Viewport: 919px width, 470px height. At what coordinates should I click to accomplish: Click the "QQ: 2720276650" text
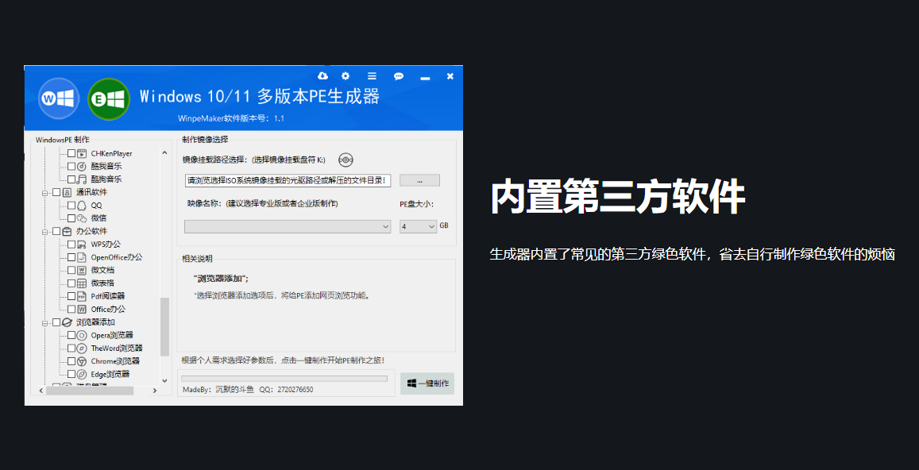286,390
